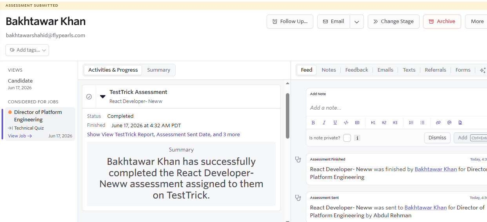Apply italic formatting in note editor
The height and width of the screenshot is (222, 487).
click(324, 123)
